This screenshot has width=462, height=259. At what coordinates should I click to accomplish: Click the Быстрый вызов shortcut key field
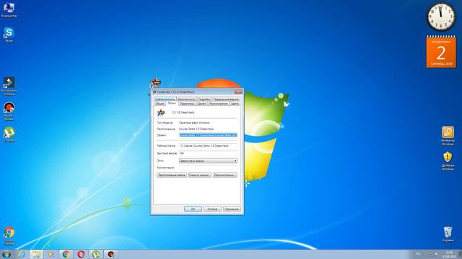coord(208,153)
